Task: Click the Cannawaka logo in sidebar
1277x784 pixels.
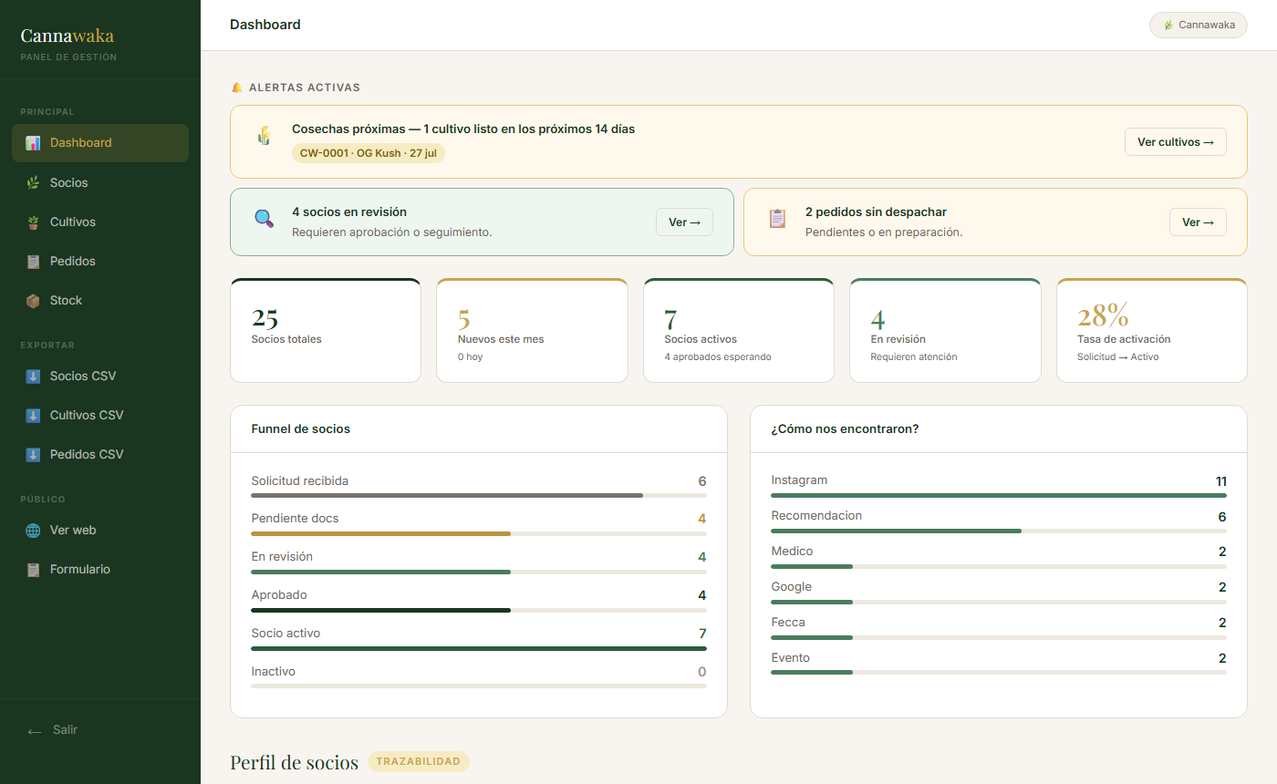Action: pos(67,36)
